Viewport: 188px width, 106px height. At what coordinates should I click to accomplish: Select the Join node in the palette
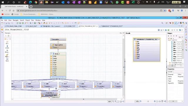tap(7, 42)
